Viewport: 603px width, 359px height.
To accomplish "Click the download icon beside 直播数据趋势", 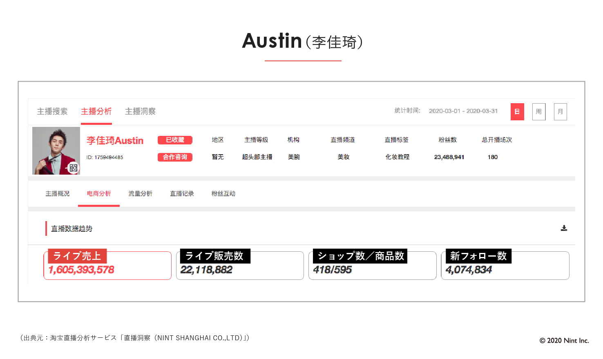I will [564, 228].
